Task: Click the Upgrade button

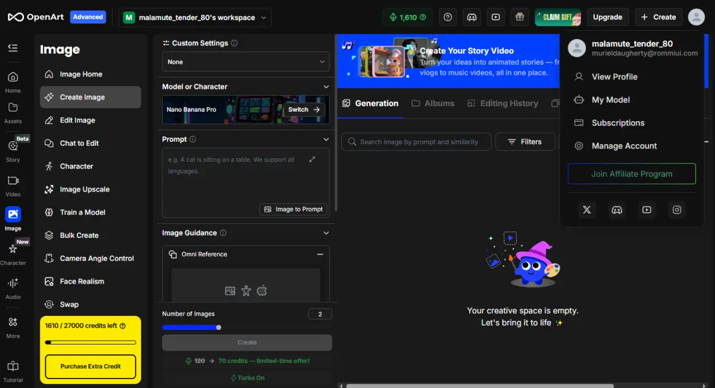Action: tap(607, 17)
